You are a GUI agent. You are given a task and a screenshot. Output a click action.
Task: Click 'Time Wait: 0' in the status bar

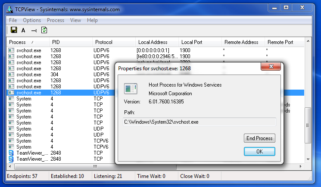[151, 176]
